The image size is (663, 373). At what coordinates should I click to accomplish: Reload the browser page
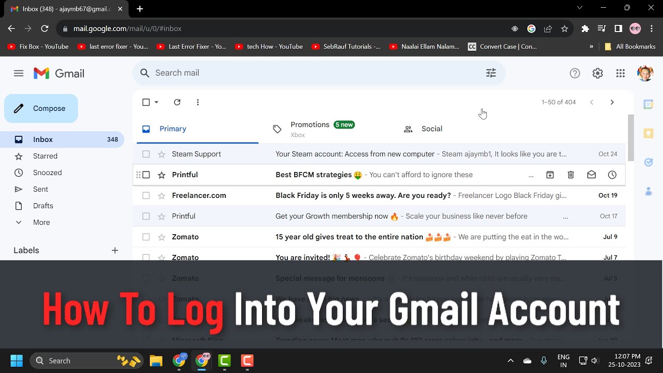45,28
